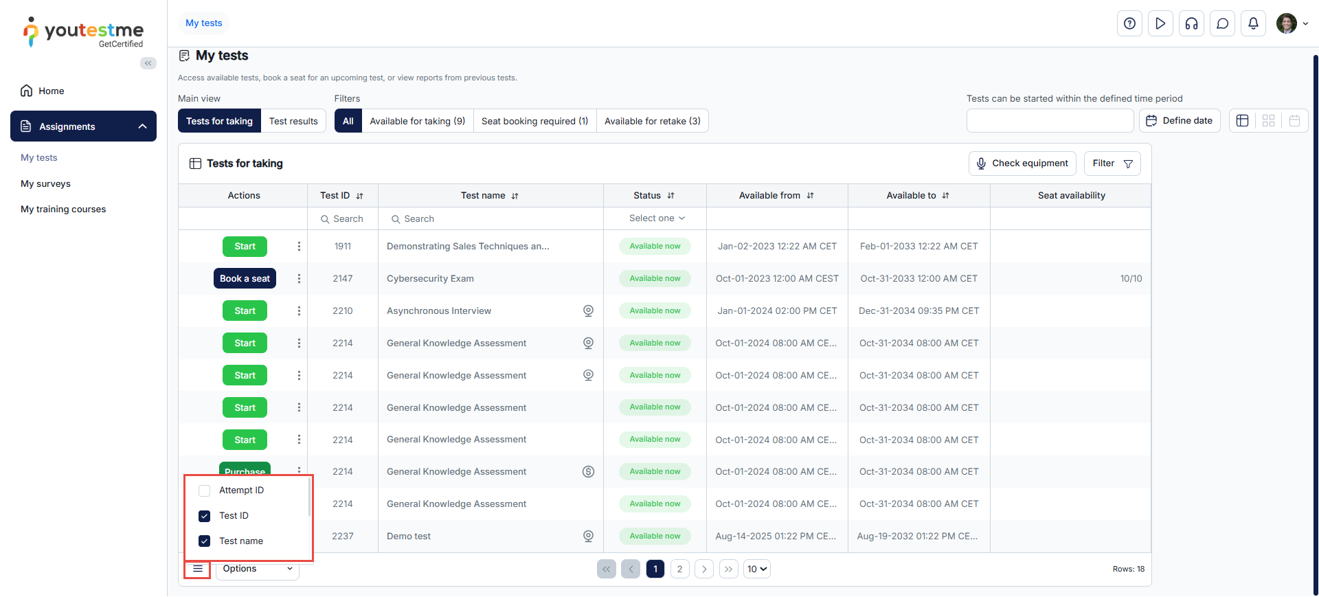Viewport: 1319px width, 597px height.
Task: Click the Book a seat button
Action: tap(245, 279)
